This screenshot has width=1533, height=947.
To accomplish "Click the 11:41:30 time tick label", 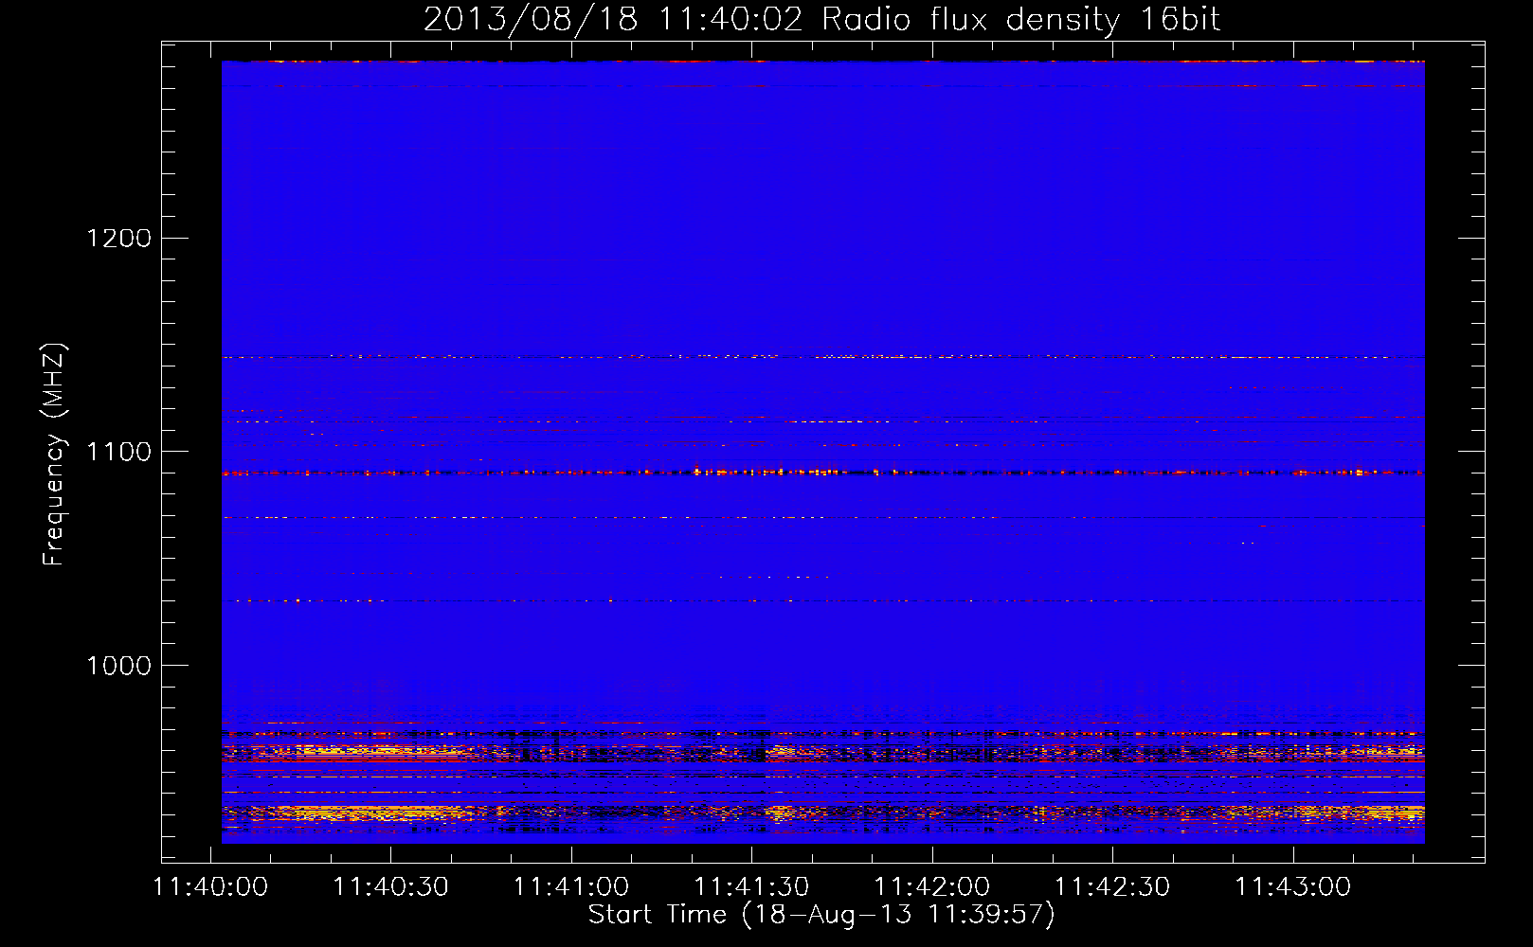I will coord(751,886).
